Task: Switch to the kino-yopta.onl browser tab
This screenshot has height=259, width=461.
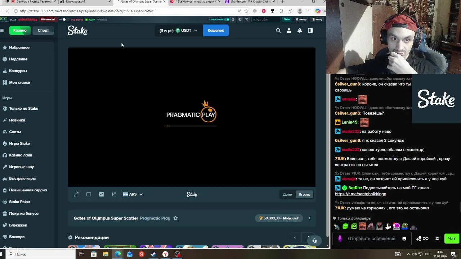Action: tap(85, 2)
